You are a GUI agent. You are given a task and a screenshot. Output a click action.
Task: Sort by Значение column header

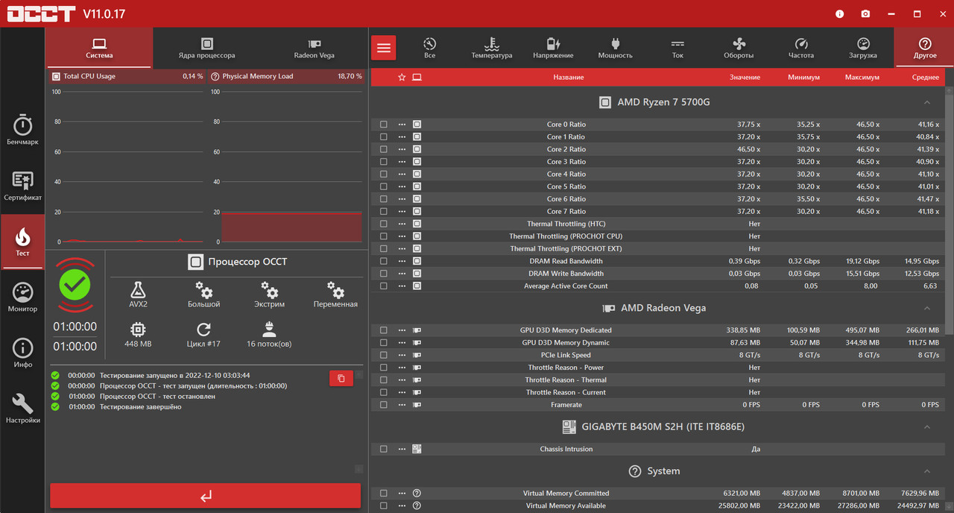[x=745, y=78]
